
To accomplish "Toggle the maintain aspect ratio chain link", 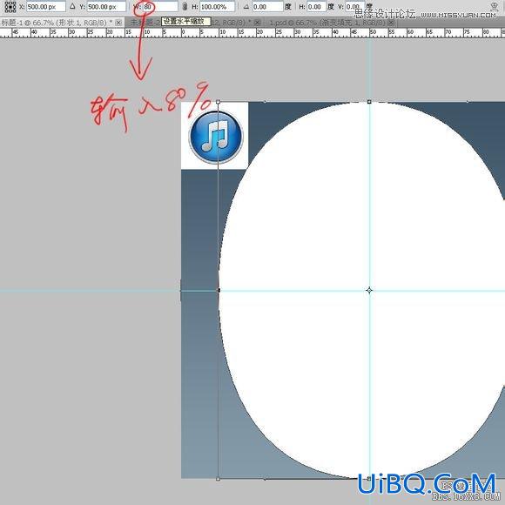I will point(185,7).
